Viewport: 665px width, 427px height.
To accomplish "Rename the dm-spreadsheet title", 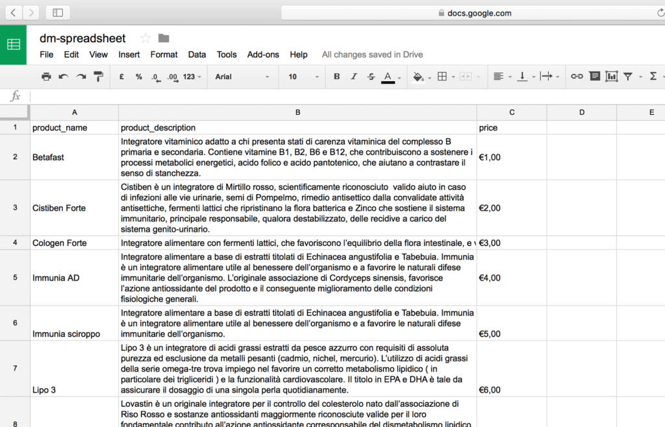I will pyautogui.click(x=82, y=38).
